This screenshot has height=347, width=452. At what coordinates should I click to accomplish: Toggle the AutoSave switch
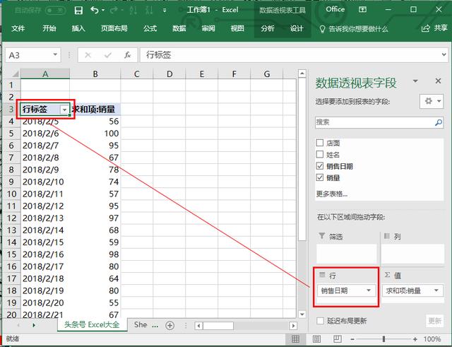tap(55, 11)
